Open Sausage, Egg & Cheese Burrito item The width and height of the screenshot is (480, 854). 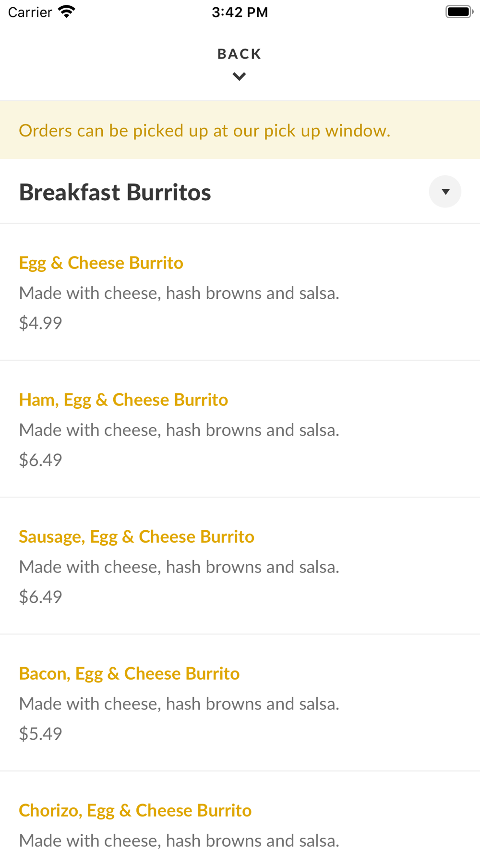[x=136, y=537]
